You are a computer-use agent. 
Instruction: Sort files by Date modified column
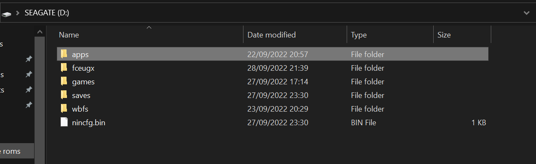pyautogui.click(x=271, y=35)
